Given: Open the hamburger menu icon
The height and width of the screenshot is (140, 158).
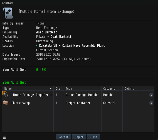Looking at the screenshot, I should pos(4,137).
